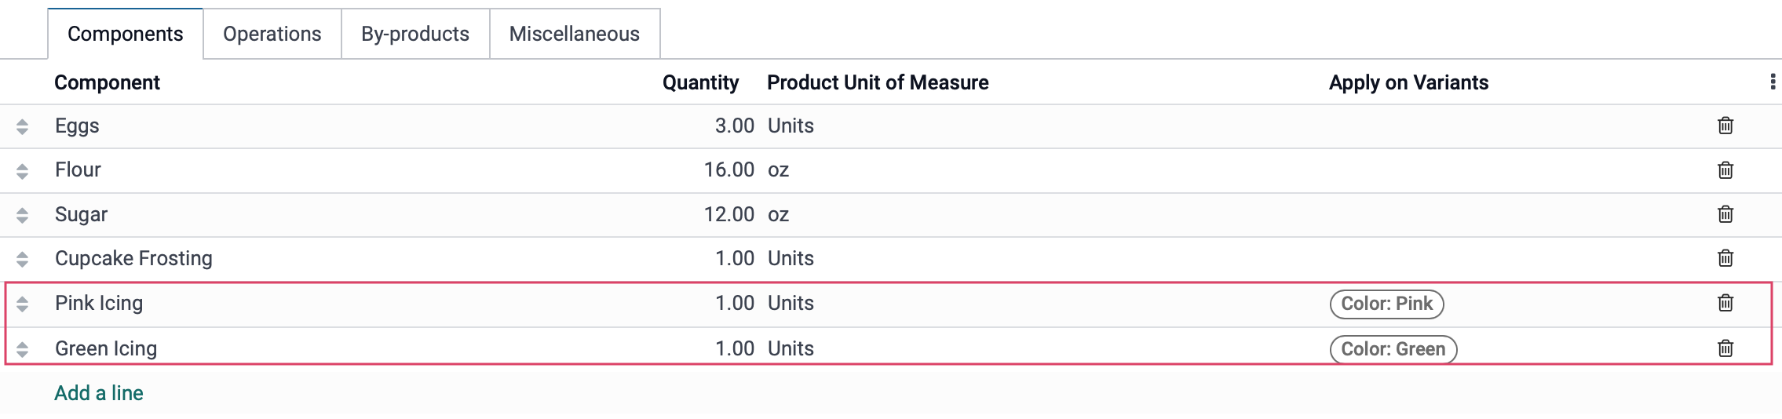Delete the Flour component row
1782x419 pixels.
click(x=1725, y=170)
